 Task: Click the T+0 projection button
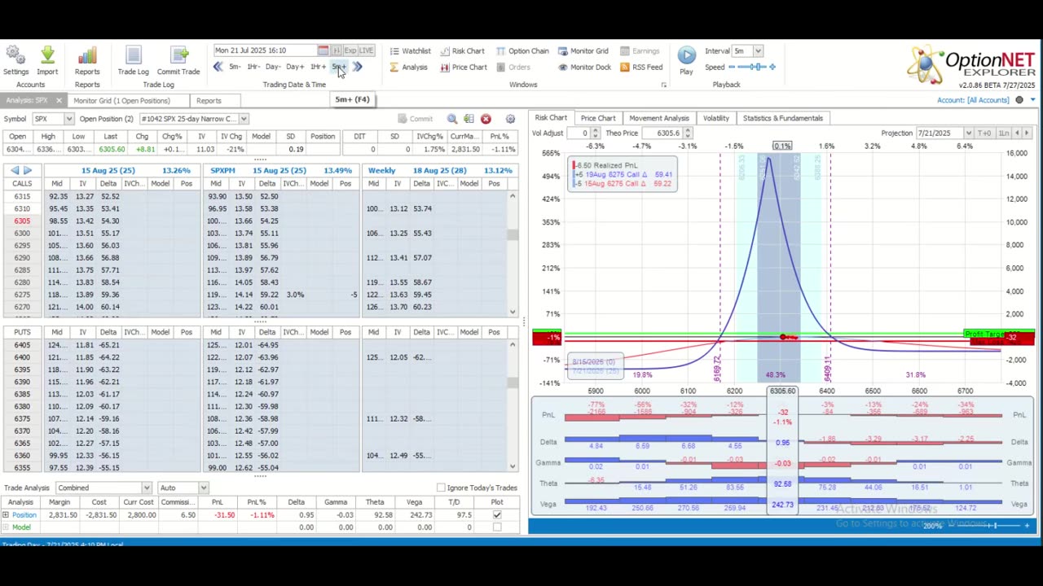[984, 133]
